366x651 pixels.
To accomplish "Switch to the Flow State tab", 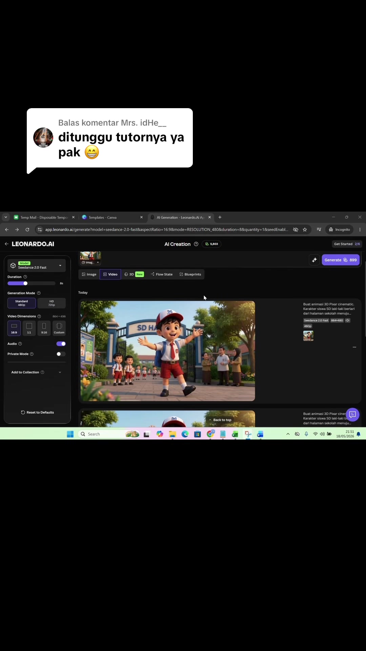I will [x=162, y=274].
